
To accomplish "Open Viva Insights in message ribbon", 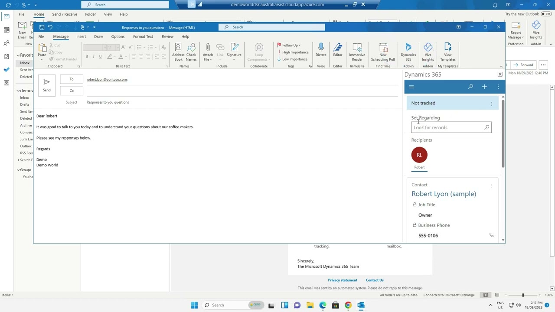I will (428, 52).
